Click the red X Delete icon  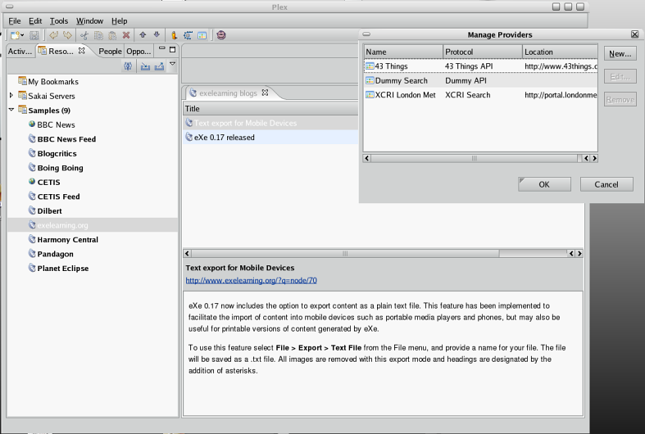pos(126,35)
